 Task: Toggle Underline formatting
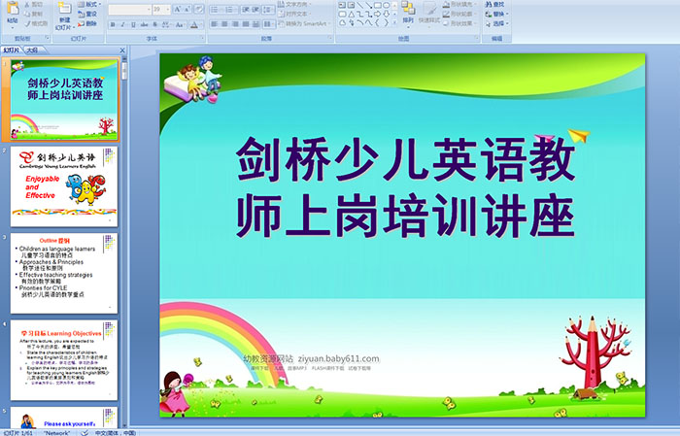point(133,24)
